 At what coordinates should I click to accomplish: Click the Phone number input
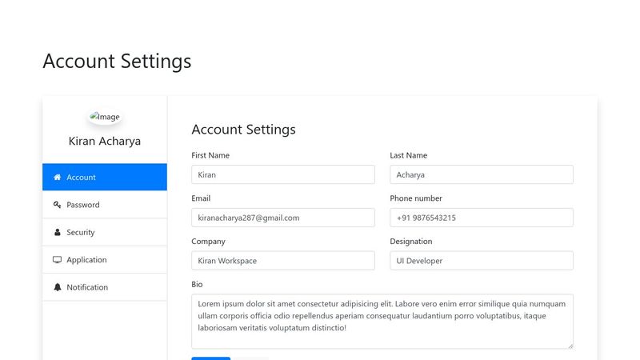pyautogui.click(x=482, y=218)
